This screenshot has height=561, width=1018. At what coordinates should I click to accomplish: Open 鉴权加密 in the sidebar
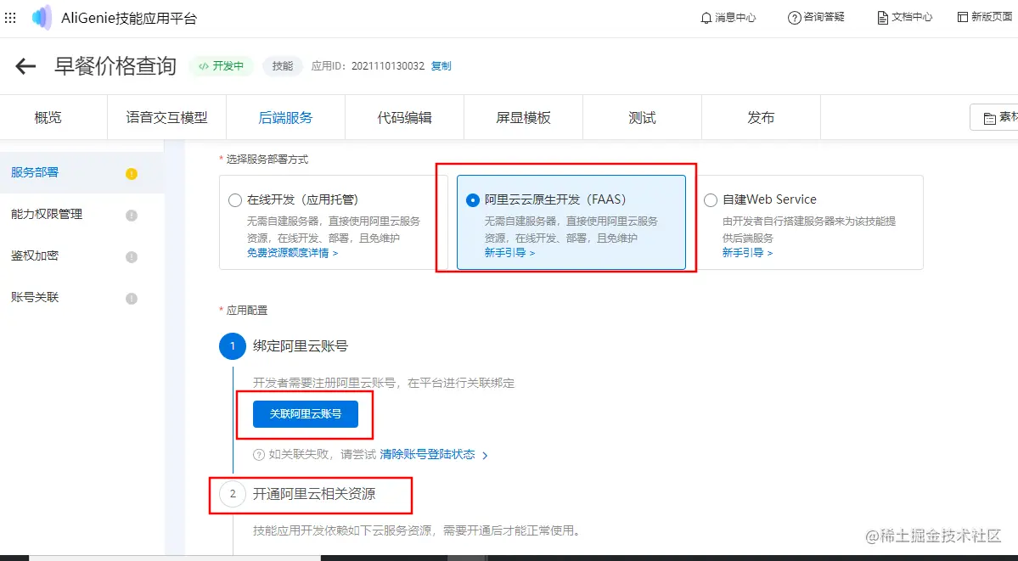82,255
